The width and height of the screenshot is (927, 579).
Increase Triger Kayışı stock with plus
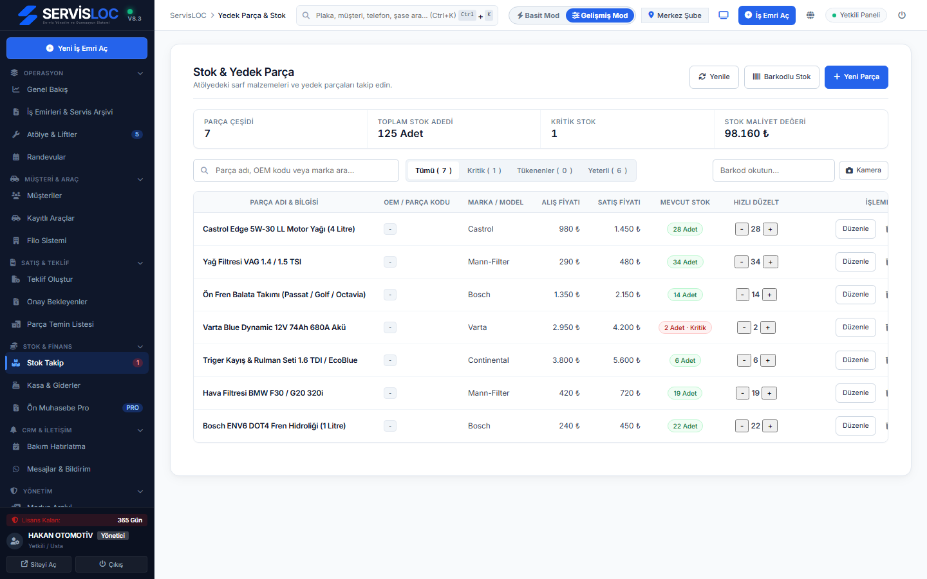(768, 360)
